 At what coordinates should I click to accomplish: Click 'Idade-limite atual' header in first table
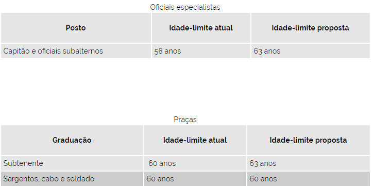(x=201, y=28)
